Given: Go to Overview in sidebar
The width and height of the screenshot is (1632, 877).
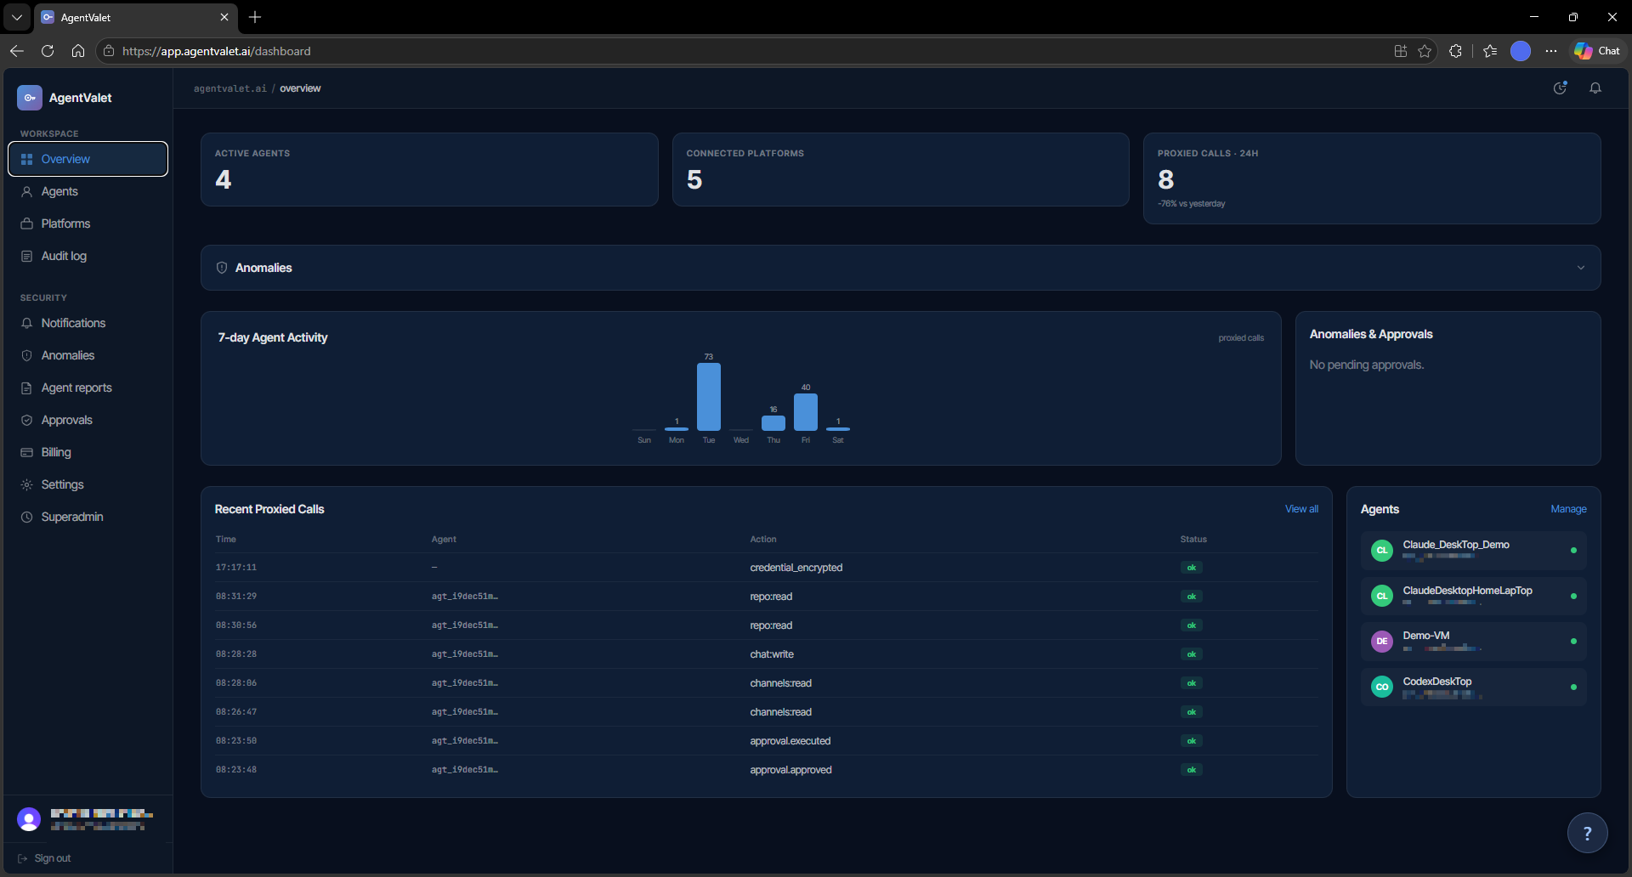Looking at the screenshot, I should pos(88,159).
